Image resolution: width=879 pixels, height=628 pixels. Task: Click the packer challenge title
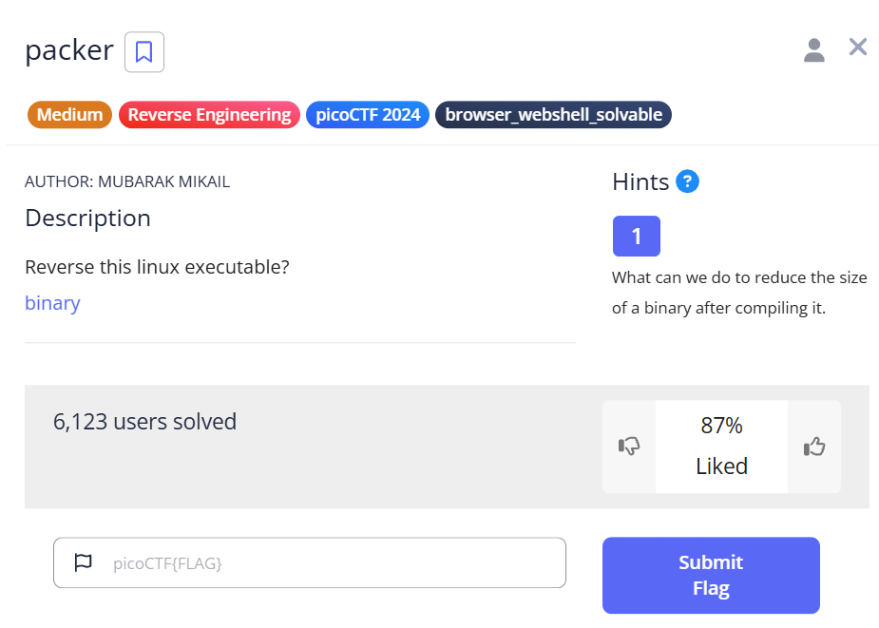click(x=69, y=50)
